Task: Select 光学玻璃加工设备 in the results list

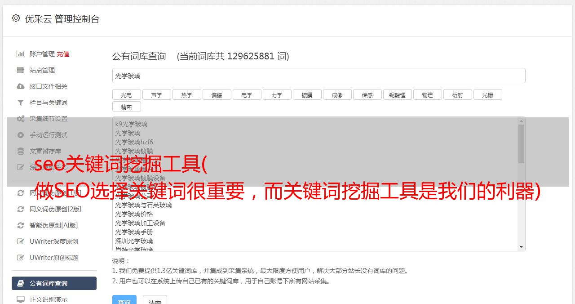Action: (140, 223)
